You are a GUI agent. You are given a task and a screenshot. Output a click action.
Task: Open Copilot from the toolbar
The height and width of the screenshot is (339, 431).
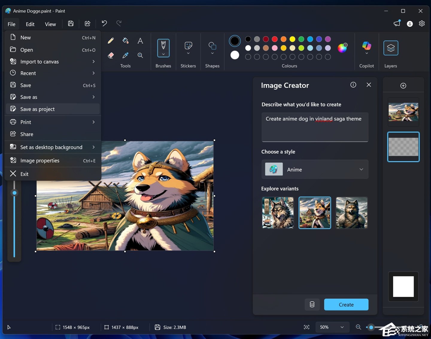(366, 48)
